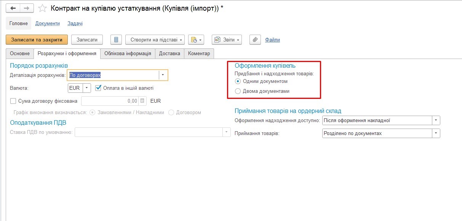Expand the Приймання товарів dropdown arrow

tap(436, 134)
